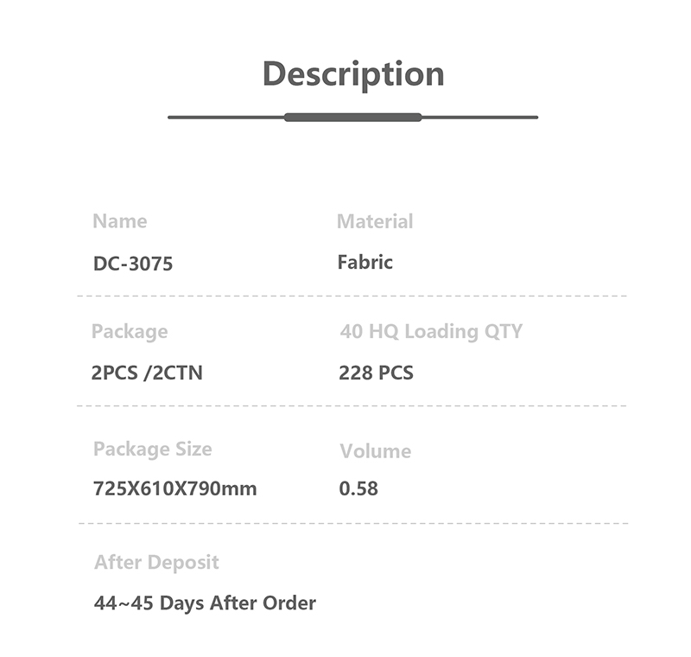Click the 0.58 volume value

(x=358, y=489)
